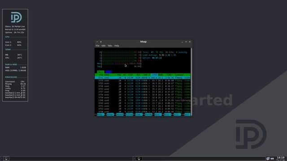Image resolution: width=287 pixels, height=161 pixels.
Task: Click the Mem usage meter bar in htop
Action: 119,64
